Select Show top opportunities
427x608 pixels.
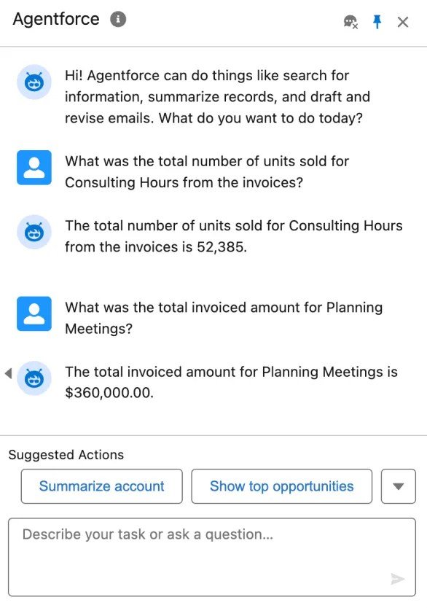click(281, 486)
